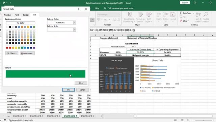Open Conditional Formatting in the ribbon

[129, 17]
